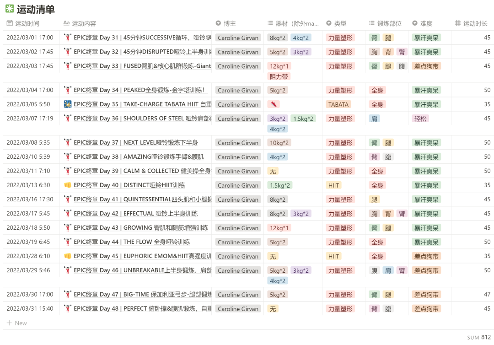Select the date cell 2022/03/13 6:30

click(x=28, y=185)
